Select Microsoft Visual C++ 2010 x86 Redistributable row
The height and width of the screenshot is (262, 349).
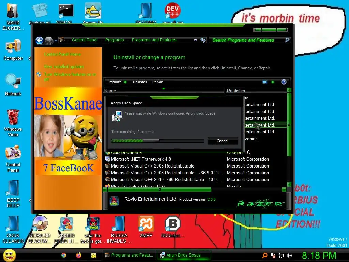click(164, 179)
